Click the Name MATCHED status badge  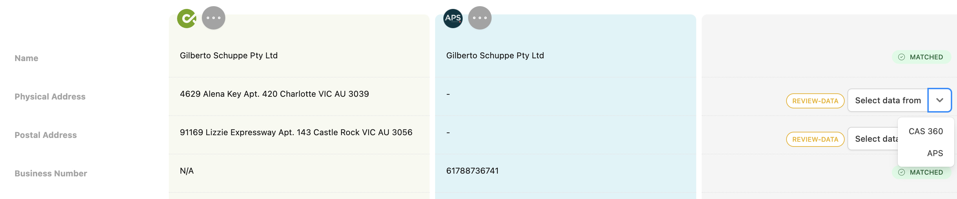[x=921, y=57]
